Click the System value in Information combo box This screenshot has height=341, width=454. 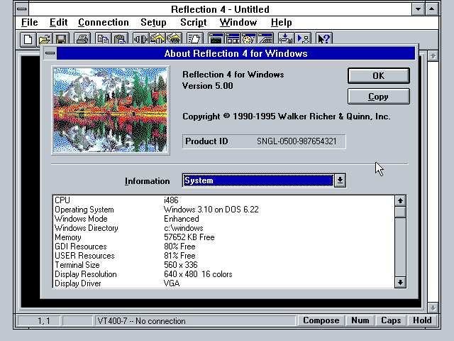click(x=258, y=180)
